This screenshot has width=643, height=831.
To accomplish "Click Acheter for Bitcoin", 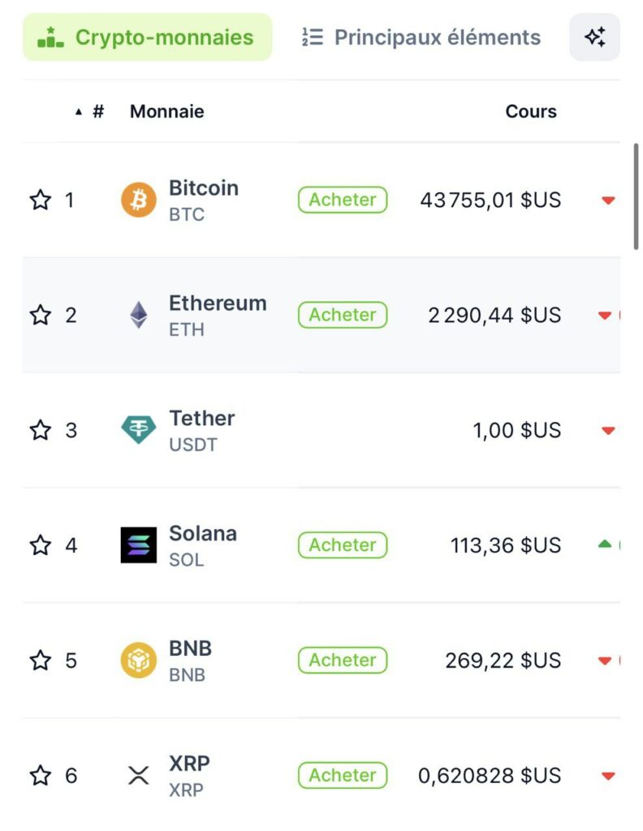I will [x=342, y=200].
